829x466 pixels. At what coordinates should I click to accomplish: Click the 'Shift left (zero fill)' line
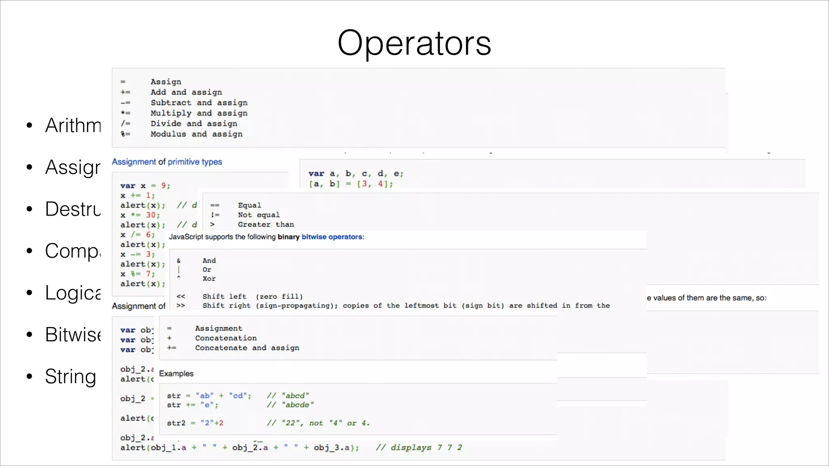[x=252, y=297]
